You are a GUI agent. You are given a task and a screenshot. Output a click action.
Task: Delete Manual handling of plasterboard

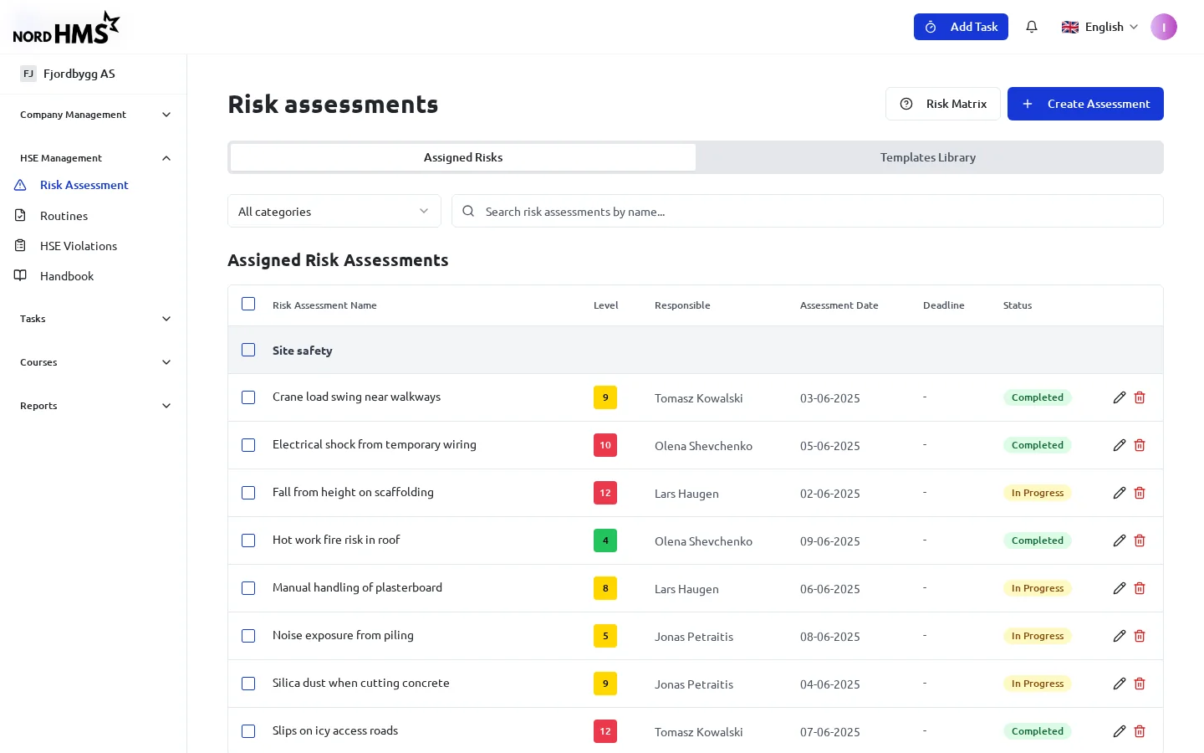[x=1140, y=588]
